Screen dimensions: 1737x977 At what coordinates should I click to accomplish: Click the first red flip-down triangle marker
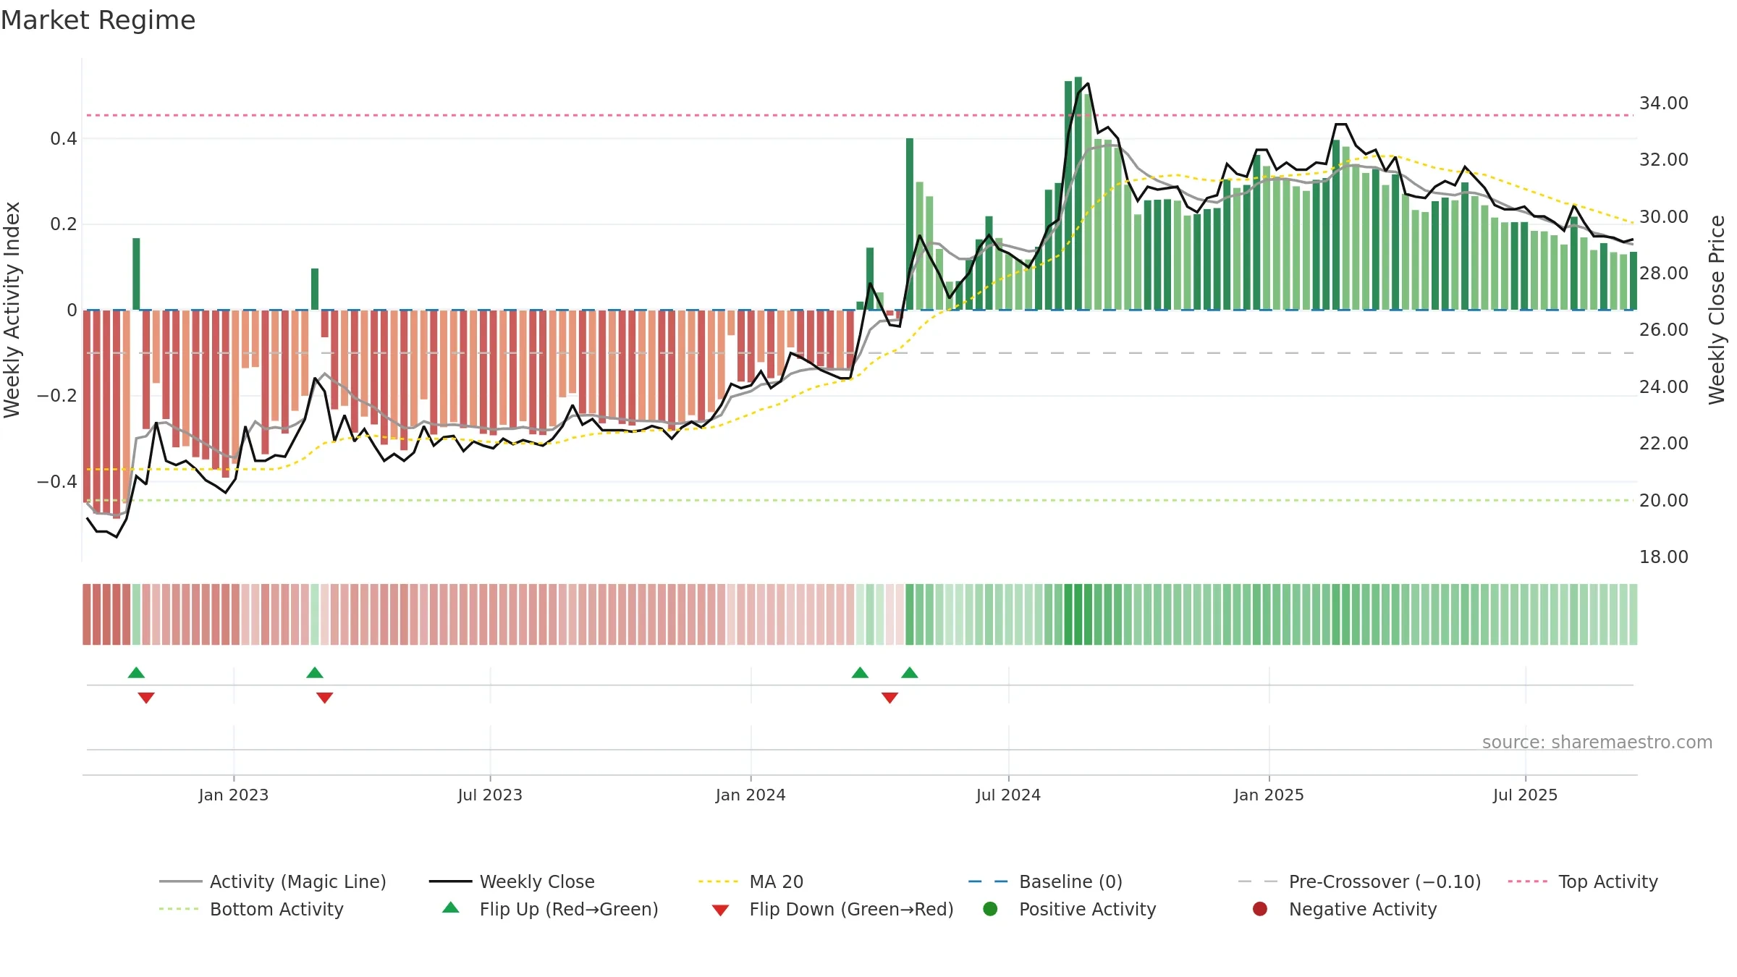pos(146,698)
